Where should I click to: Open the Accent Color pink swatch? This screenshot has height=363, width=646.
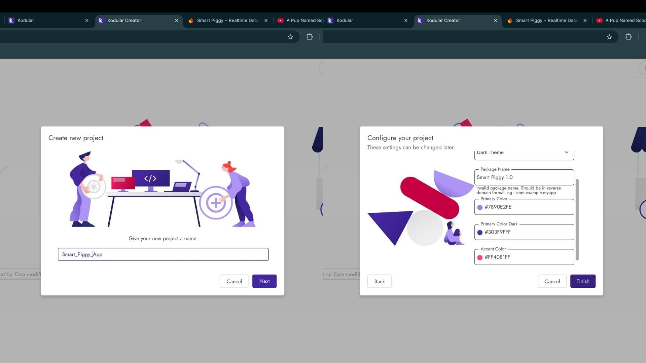480,257
